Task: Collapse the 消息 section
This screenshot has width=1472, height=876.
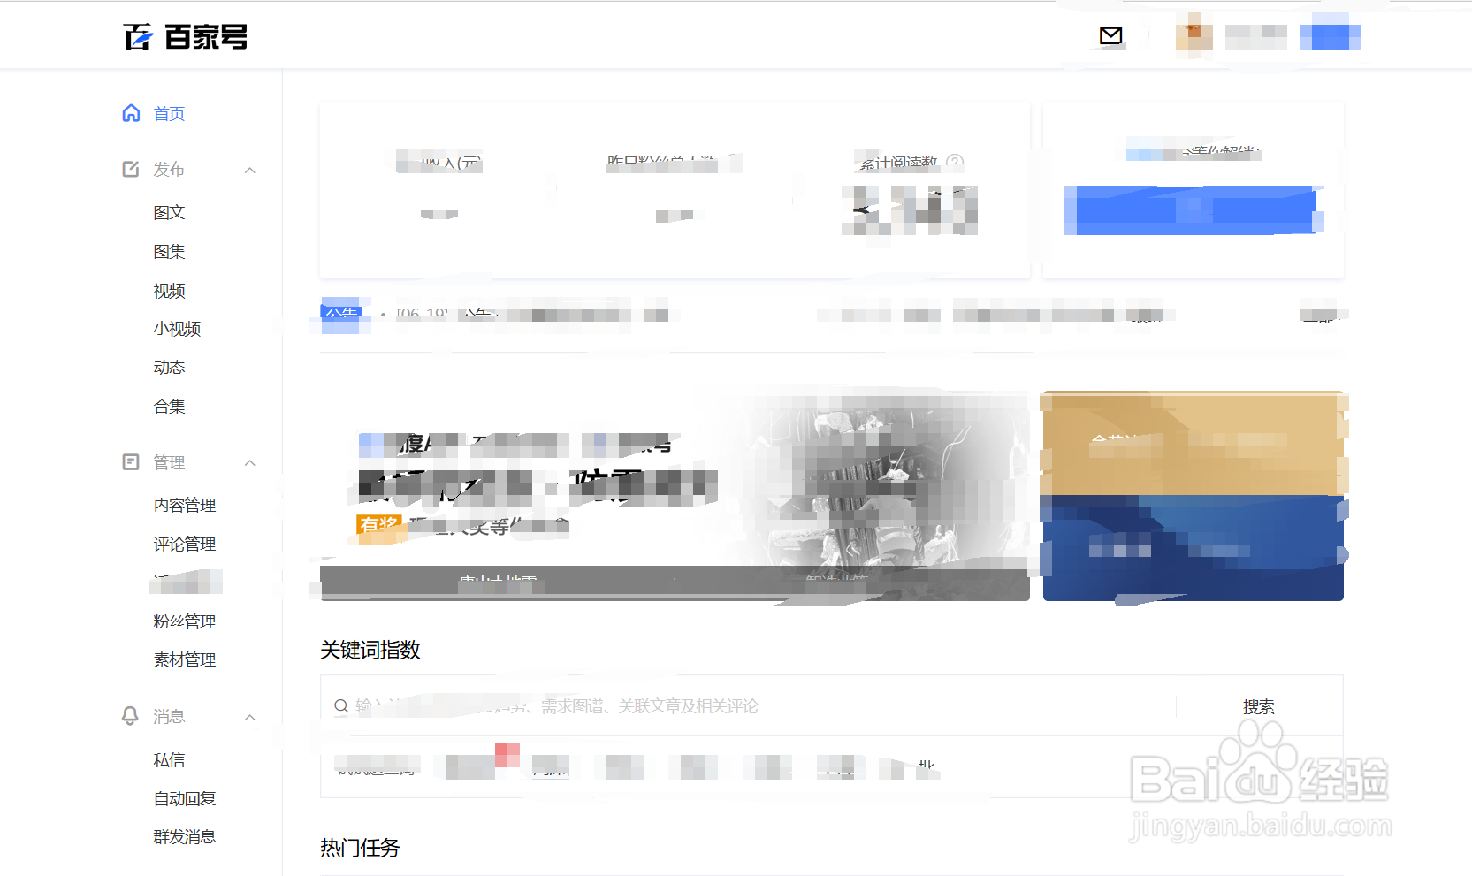Action: coord(250,716)
